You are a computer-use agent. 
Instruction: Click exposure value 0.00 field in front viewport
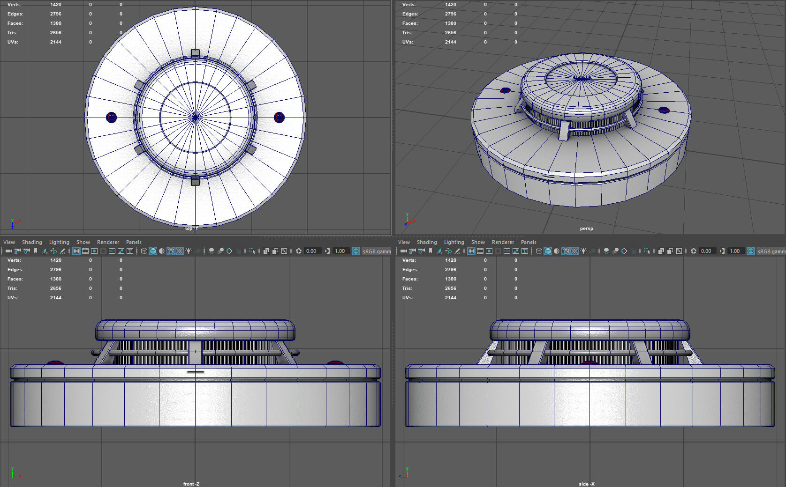(x=312, y=251)
